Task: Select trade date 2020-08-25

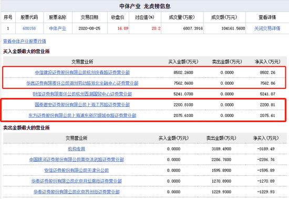Action: click(89, 28)
